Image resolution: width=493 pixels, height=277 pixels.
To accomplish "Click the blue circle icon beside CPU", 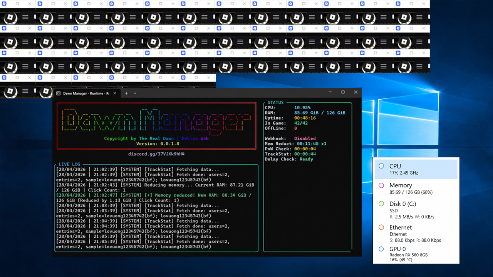I will click(x=381, y=166).
